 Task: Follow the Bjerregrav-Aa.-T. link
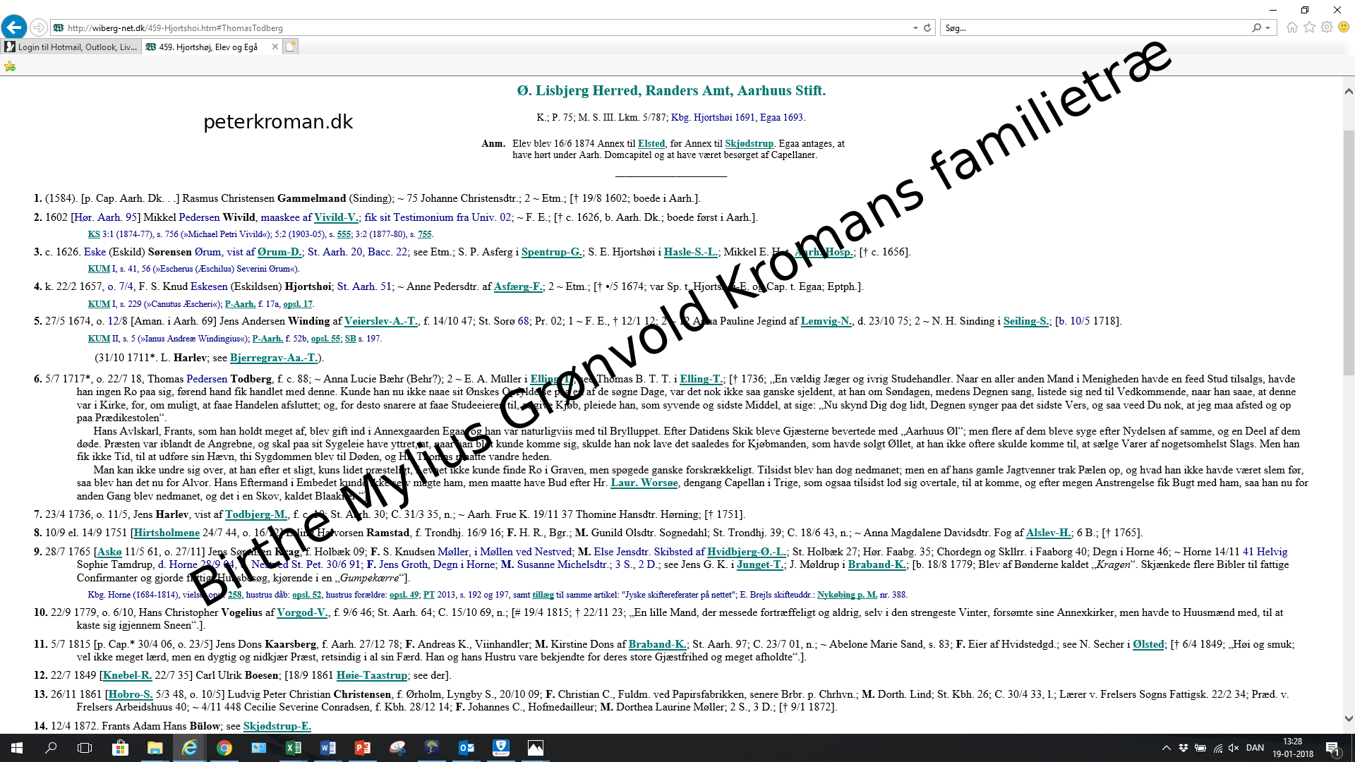tap(274, 358)
